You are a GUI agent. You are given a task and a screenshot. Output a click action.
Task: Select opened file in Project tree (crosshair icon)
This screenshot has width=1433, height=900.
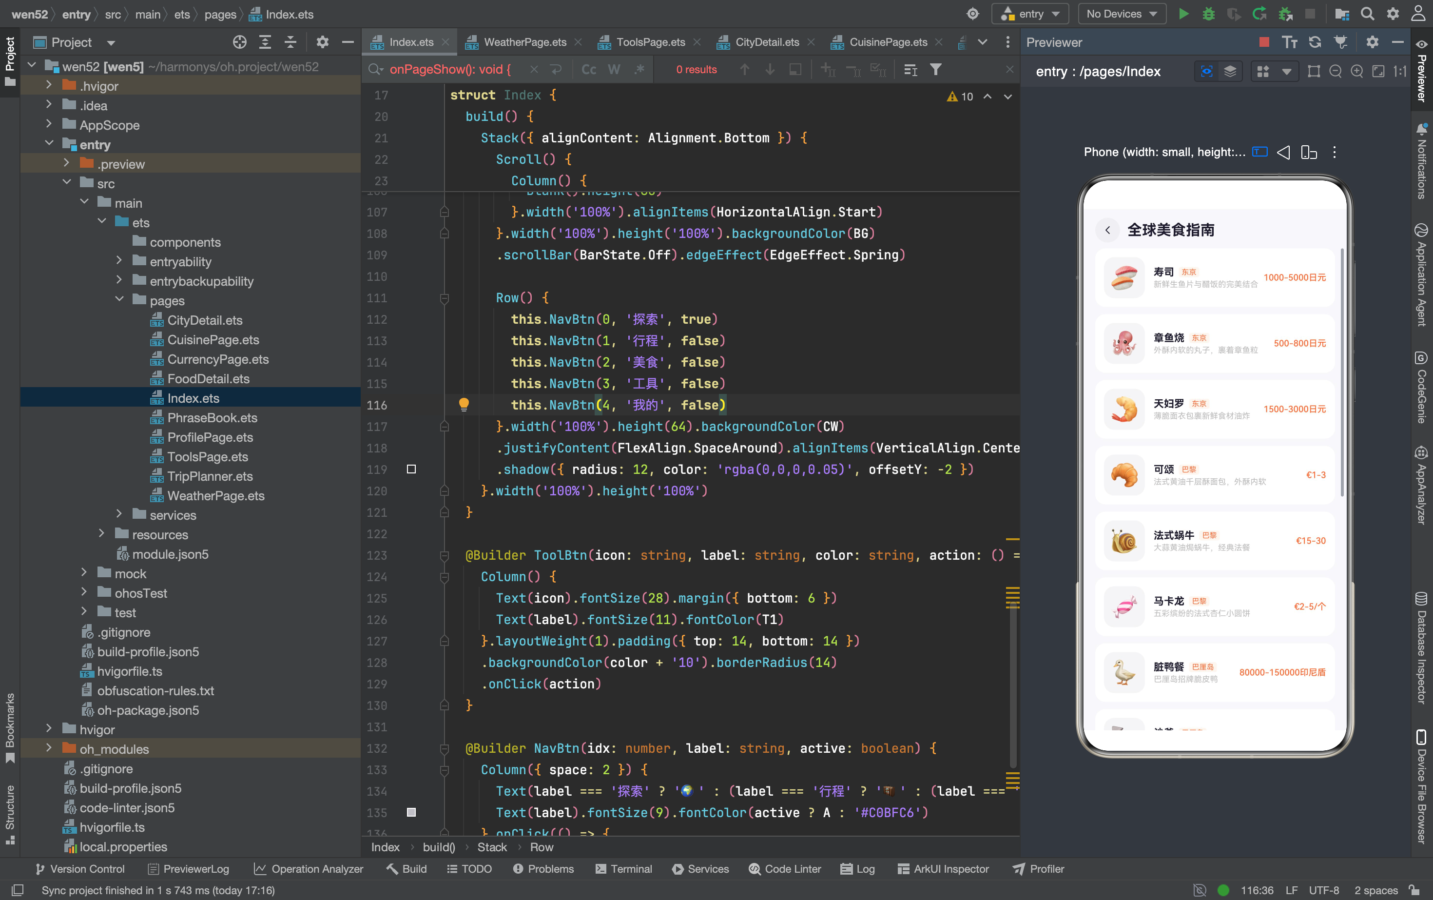[240, 41]
